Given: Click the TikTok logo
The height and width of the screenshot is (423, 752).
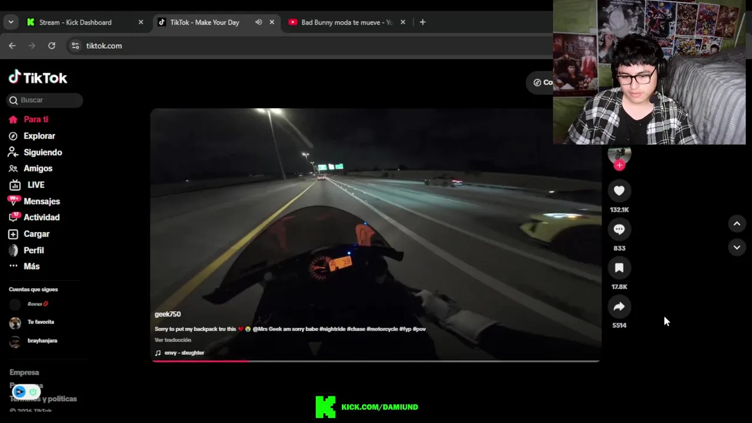Looking at the screenshot, I should click(x=38, y=78).
